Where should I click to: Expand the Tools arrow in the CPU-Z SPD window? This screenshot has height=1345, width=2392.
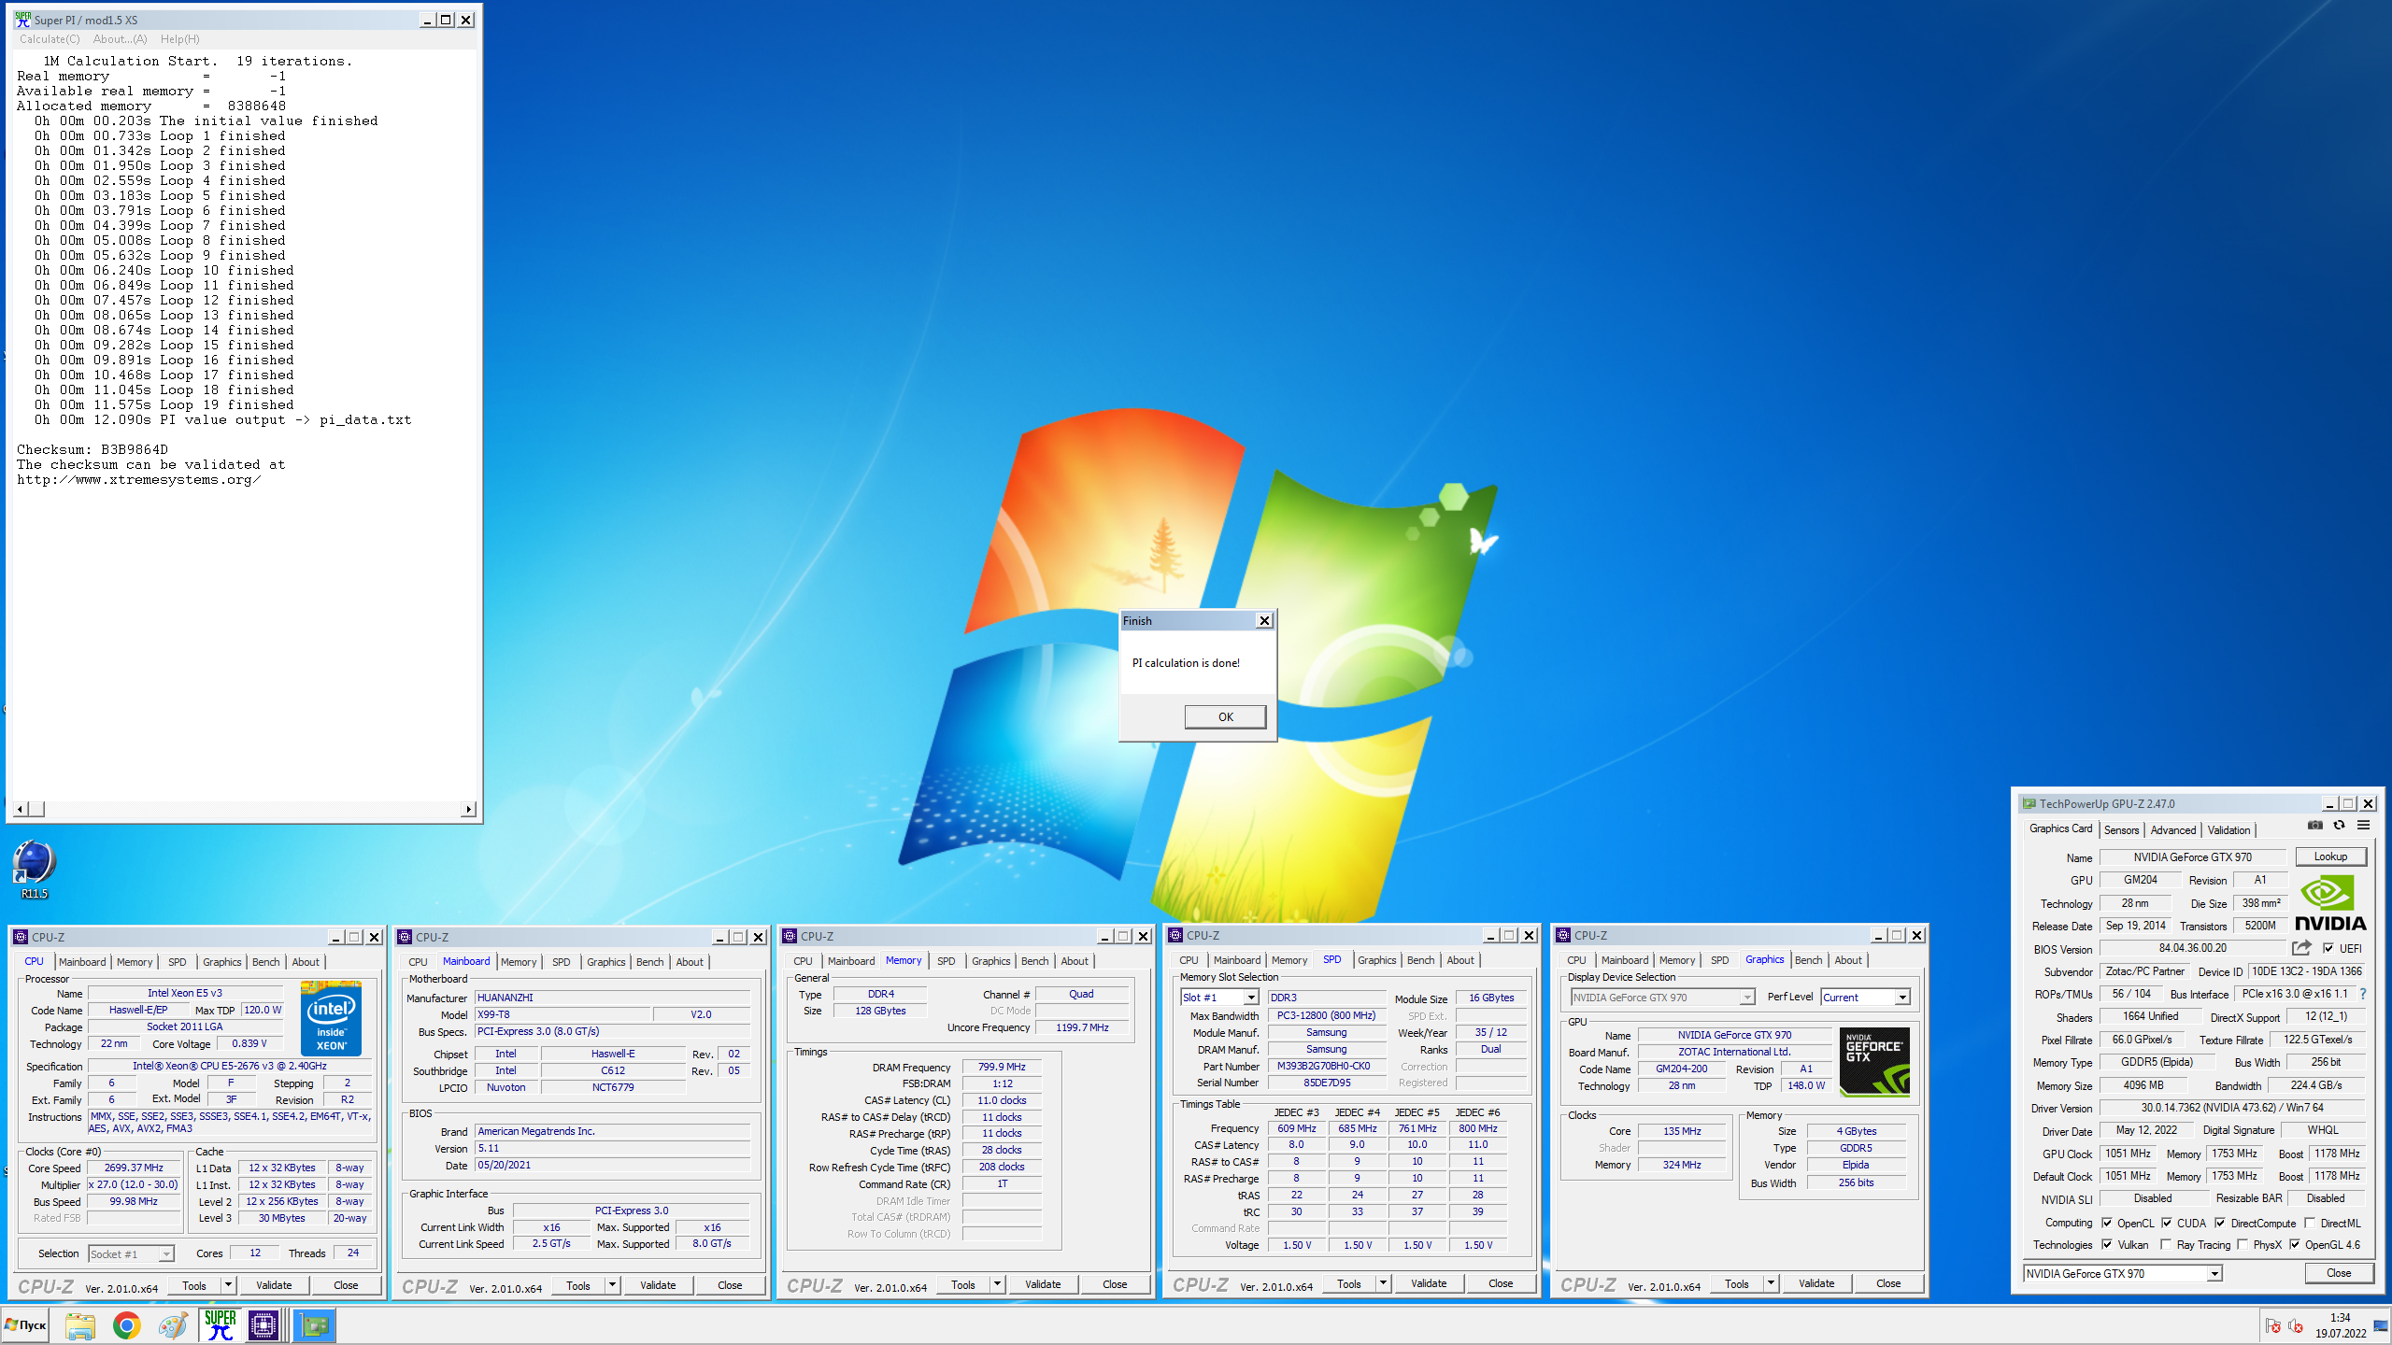coord(1383,1283)
